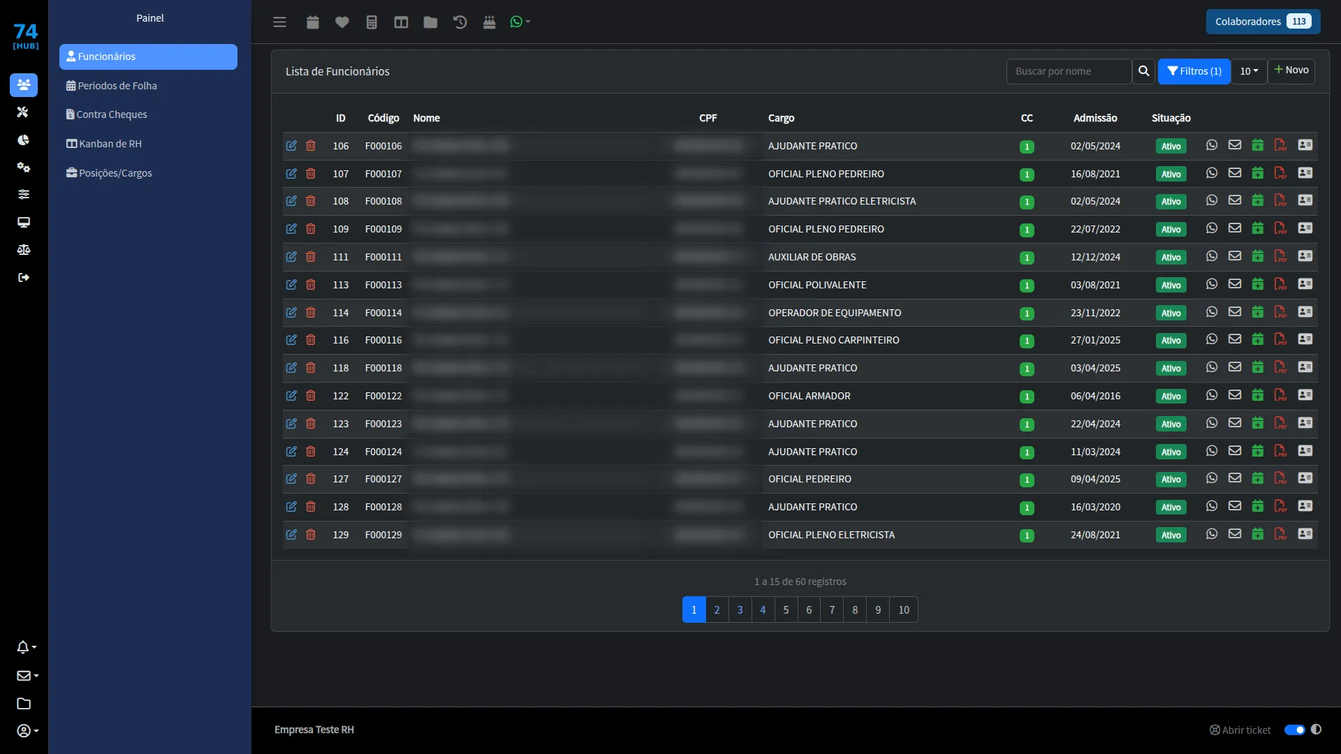Image resolution: width=1341 pixels, height=754 pixels.
Task: Open the balance scale icon in left rail
Action: 23,250
